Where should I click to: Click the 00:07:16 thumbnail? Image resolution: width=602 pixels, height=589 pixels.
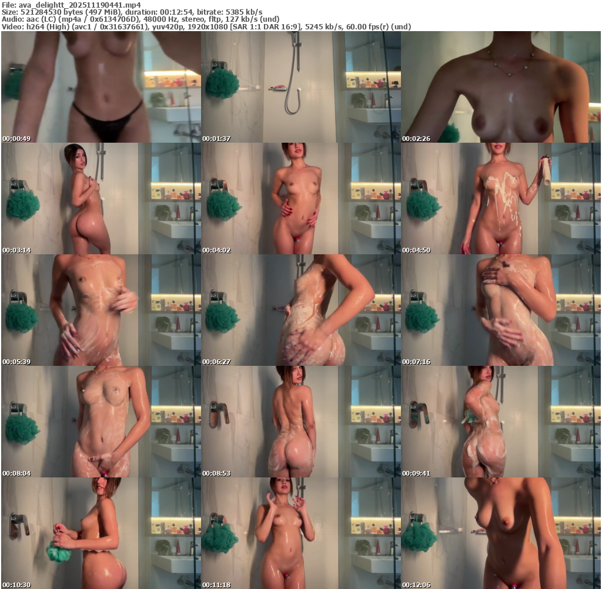click(x=500, y=310)
